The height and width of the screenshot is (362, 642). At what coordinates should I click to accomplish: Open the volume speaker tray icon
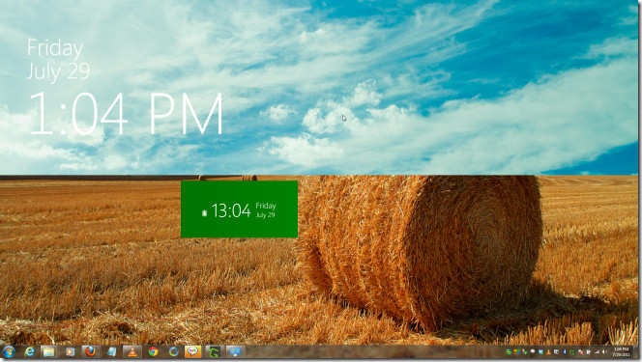tap(604, 351)
